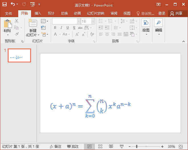The image size is (188, 150).
Task: Click the Character Spacing AV icon
Action: click(87, 28)
